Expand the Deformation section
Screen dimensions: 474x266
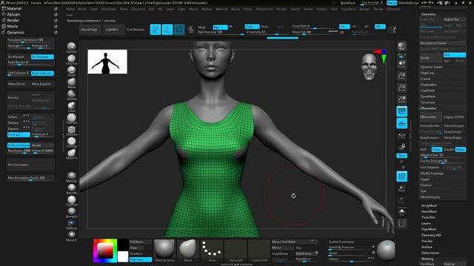click(x=430, y=253)
